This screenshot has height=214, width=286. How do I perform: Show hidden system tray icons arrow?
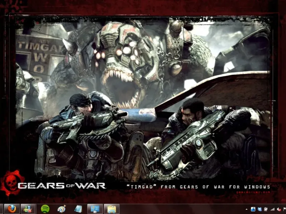tap(246, 209)
